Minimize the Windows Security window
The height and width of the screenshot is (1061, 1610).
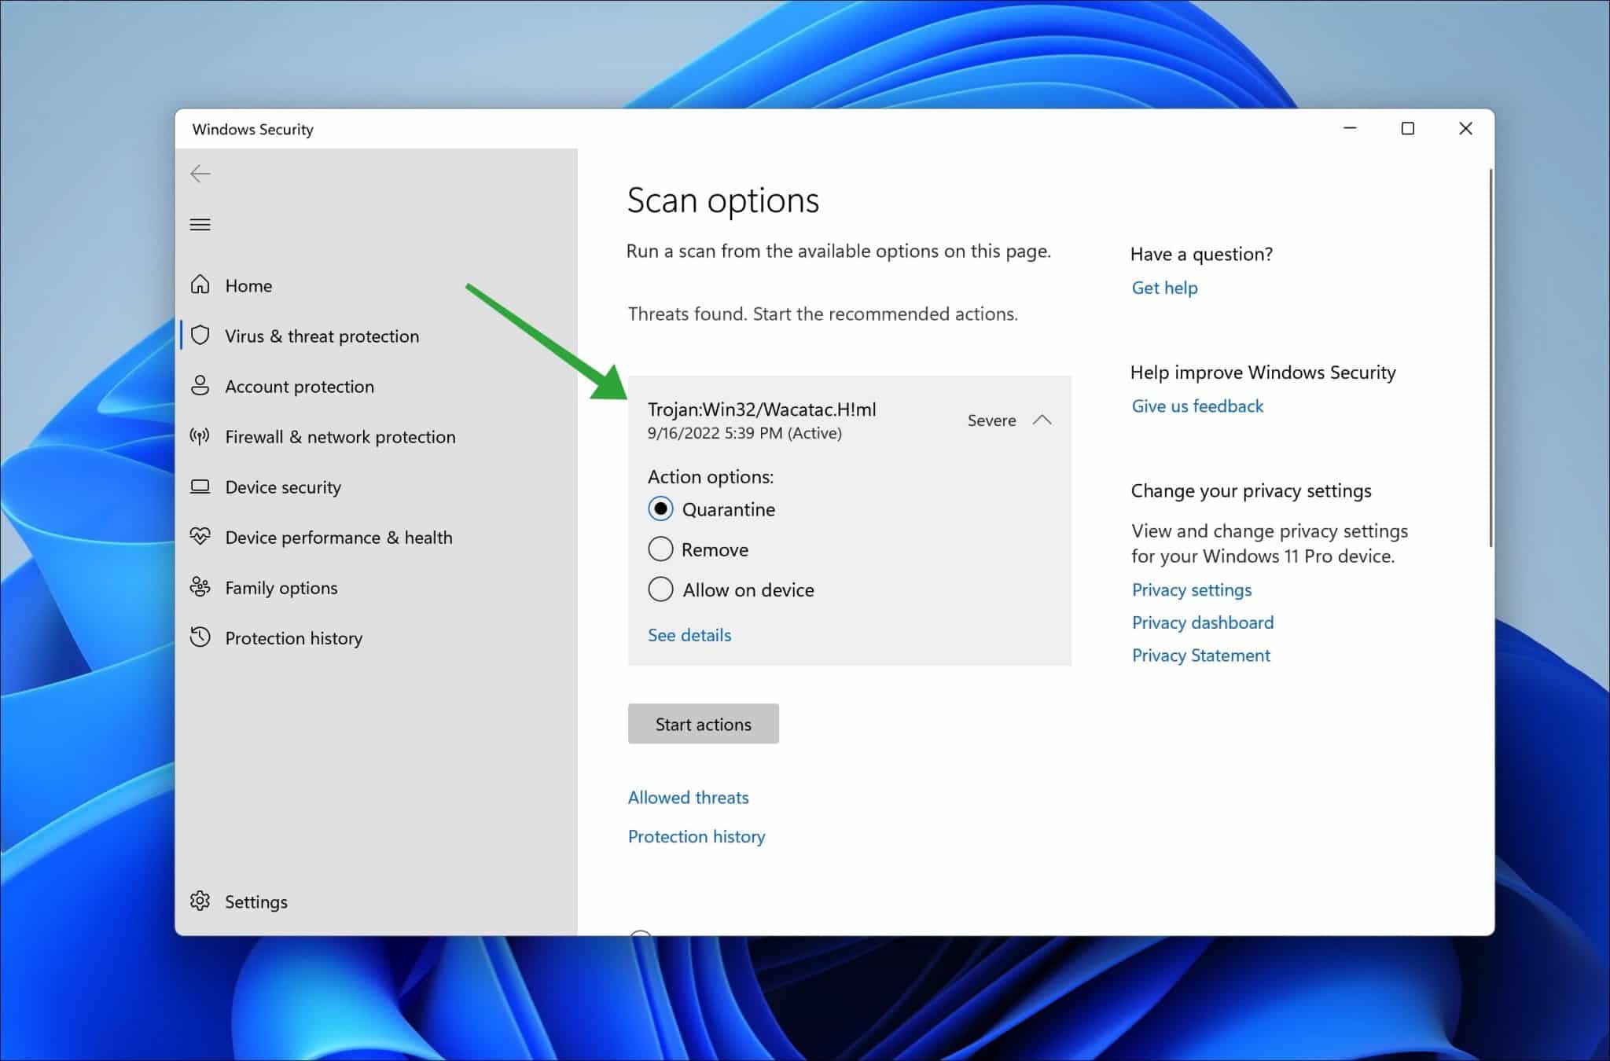point(1351,128)
